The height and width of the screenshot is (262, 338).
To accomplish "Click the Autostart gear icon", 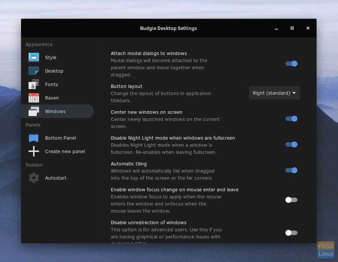I will [34, 178].
